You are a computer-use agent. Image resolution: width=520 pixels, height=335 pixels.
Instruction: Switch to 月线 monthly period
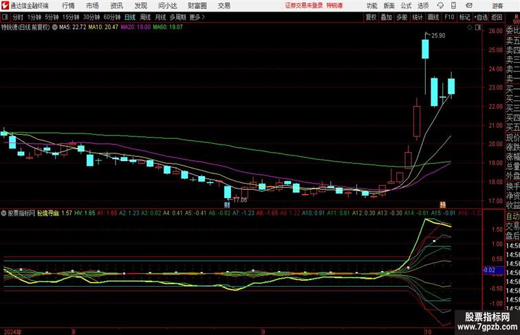160,17
